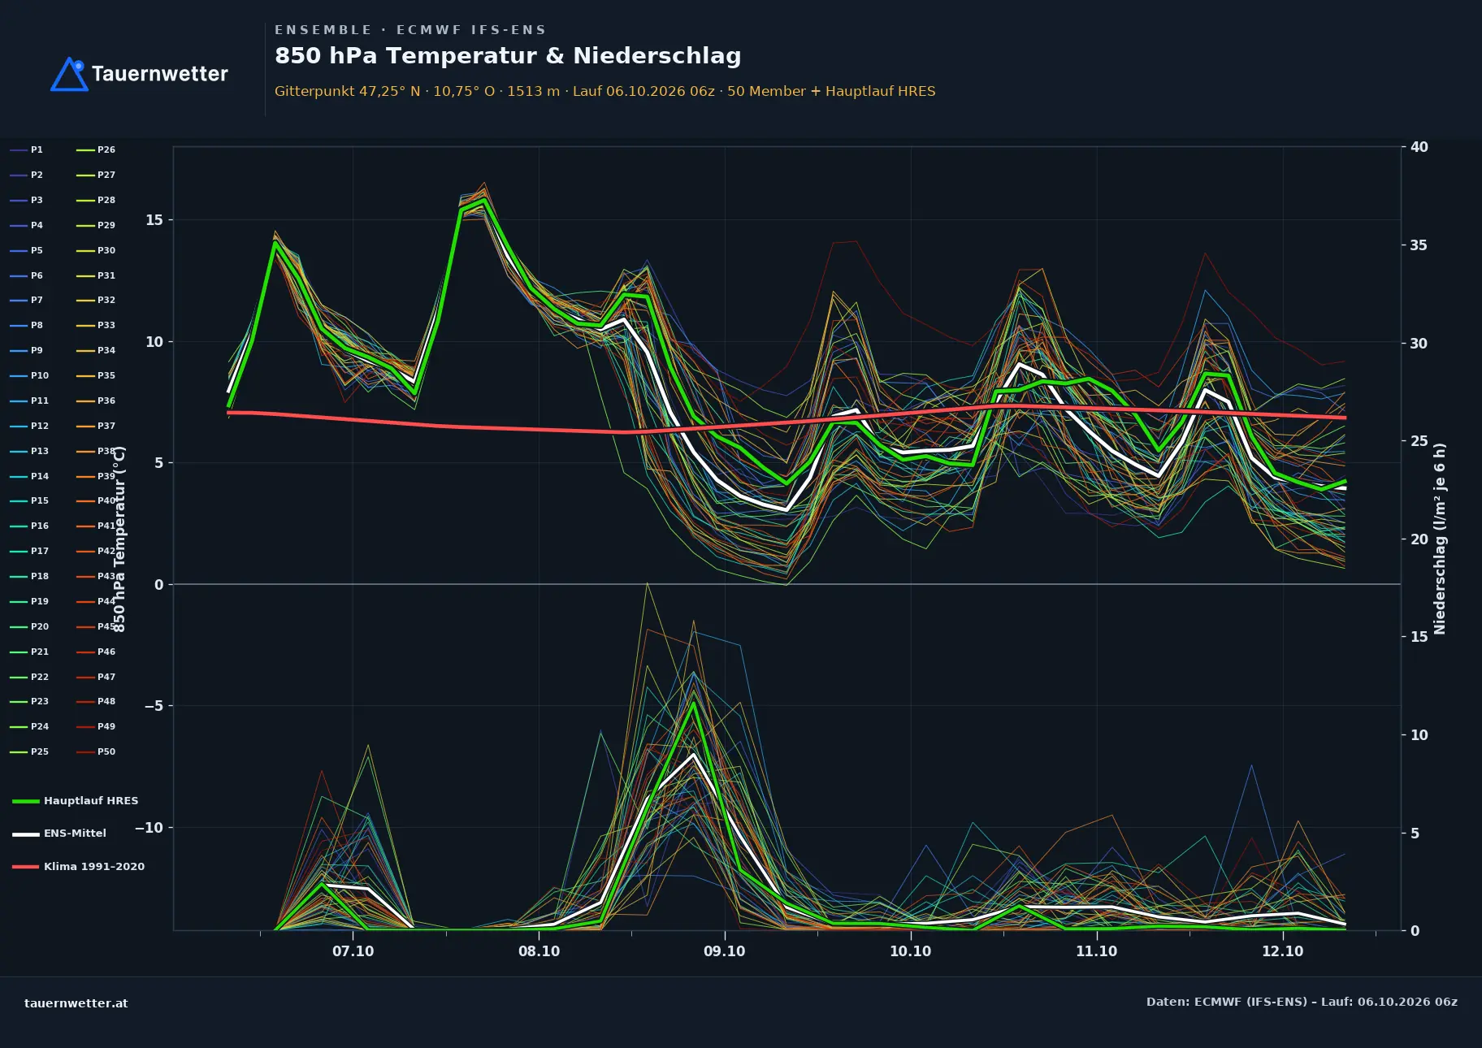Select legend entry P36
This screenshot has height=1048, width=1482.
tap(96, 401)
